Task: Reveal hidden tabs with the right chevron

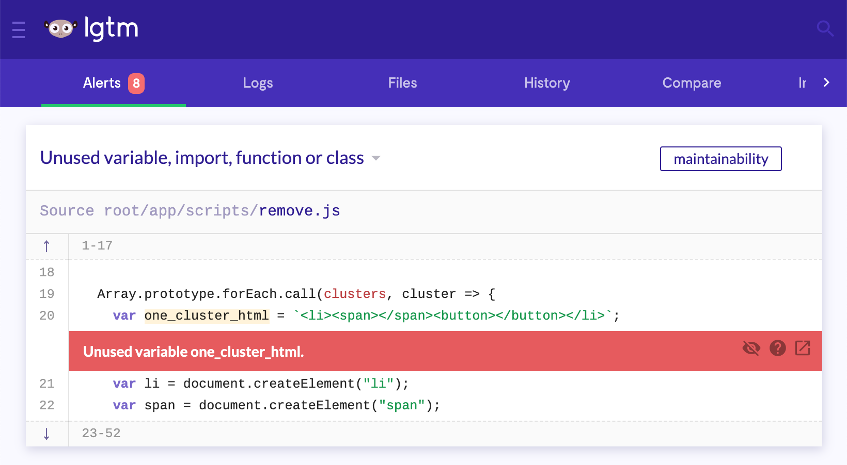Action: (827, 82)
